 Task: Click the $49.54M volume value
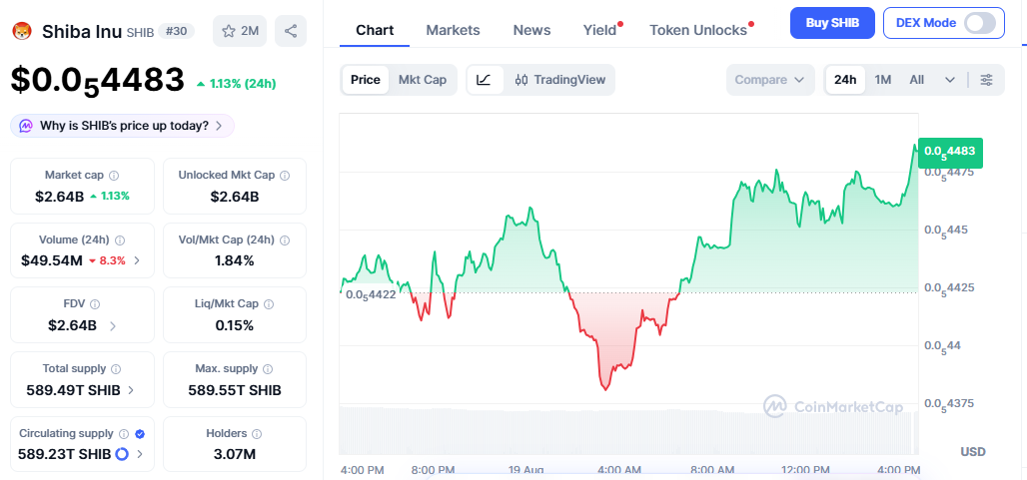point(52,260)
